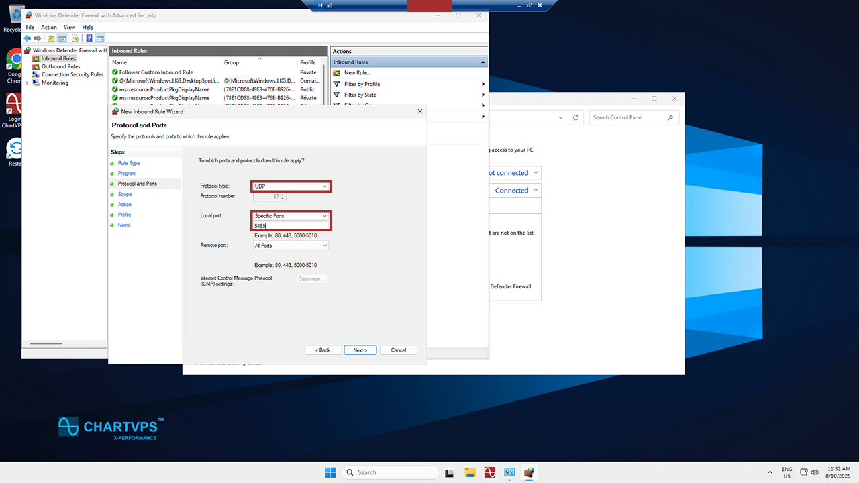The height and width of the screenshot is (483, 859).
Task: Select Outbound Rules in the console tree
Action: (x=60, y=66)
